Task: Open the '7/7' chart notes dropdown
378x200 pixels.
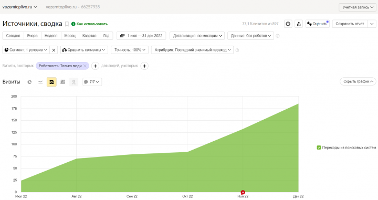Action: [x=92, y=82]
